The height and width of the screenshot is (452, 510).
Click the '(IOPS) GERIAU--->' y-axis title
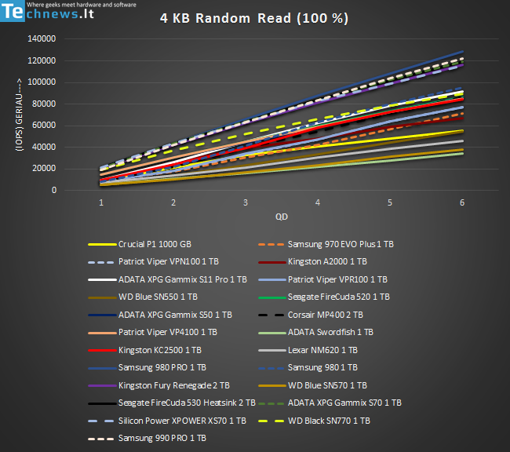[x=19, y=115]
